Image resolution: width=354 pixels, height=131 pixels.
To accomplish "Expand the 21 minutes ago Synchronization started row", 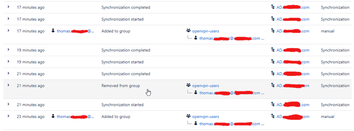I will tap(9, 104).
